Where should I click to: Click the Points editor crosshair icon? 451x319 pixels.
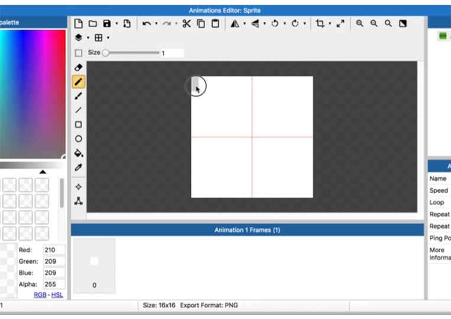coord(78,187)
